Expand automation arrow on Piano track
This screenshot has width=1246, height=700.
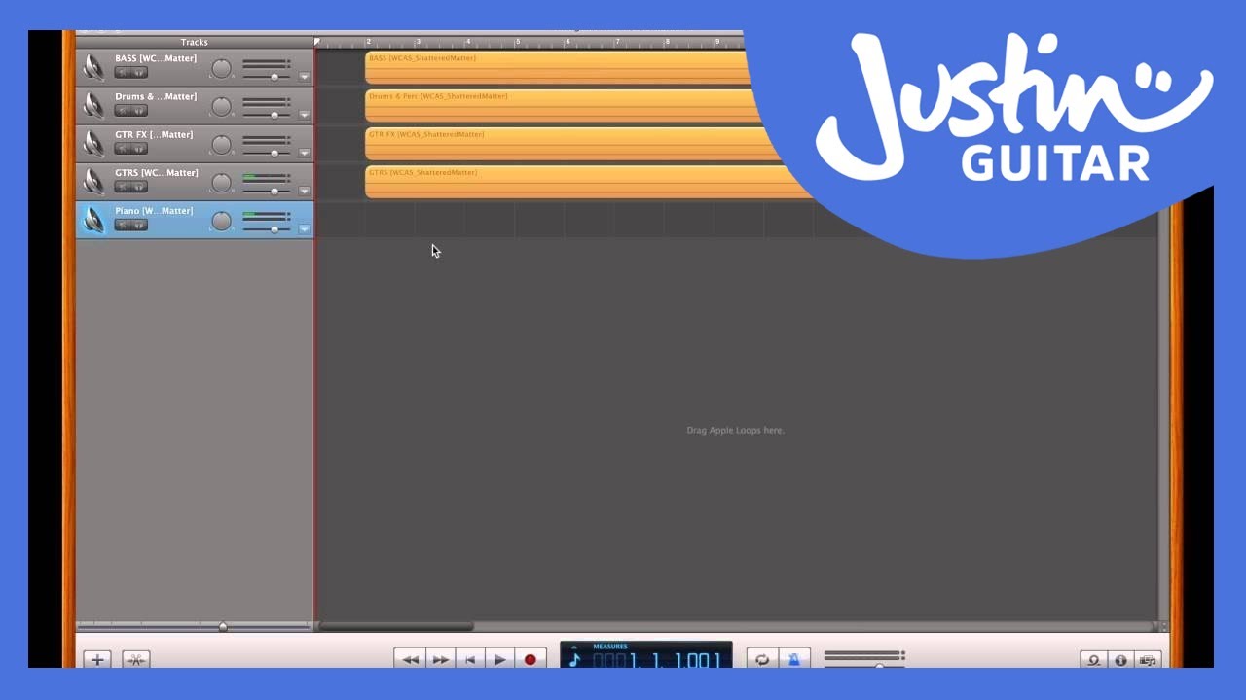click(304, 229)
